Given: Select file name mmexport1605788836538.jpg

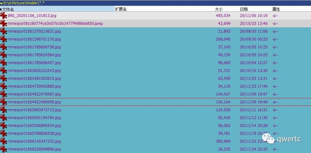Looking at the screenshot, I should (x=34, y=134).
